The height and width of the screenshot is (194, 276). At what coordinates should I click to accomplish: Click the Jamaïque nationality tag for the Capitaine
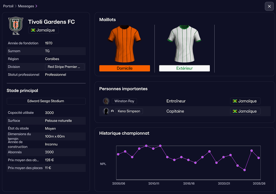(245, 111)
